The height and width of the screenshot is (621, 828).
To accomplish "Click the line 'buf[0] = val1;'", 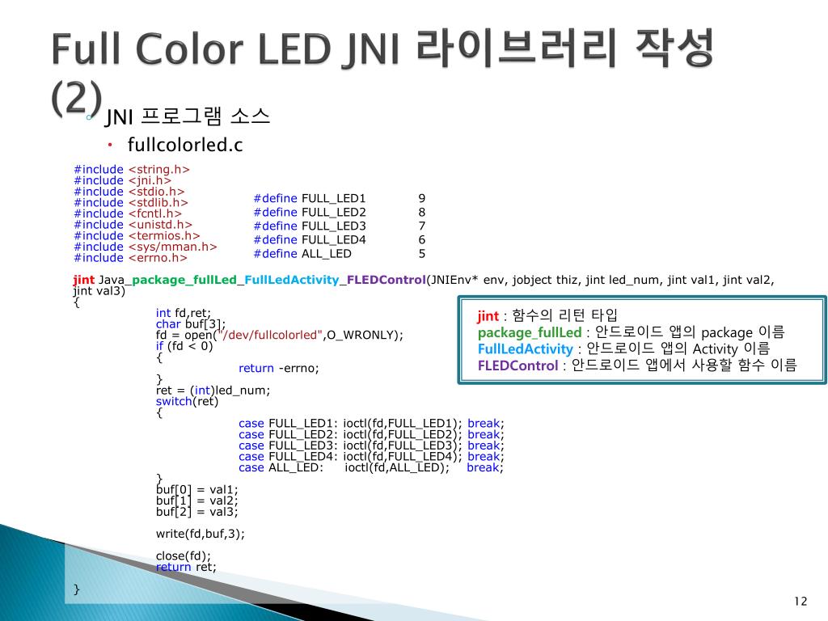I will [197, 490].
